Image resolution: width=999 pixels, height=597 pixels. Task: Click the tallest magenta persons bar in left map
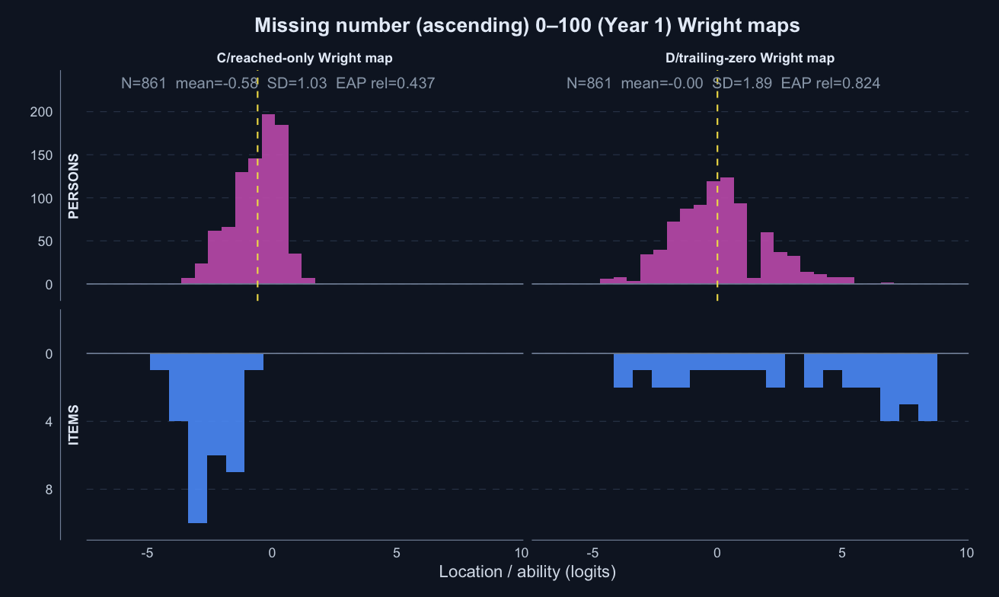tap(268, 200)
